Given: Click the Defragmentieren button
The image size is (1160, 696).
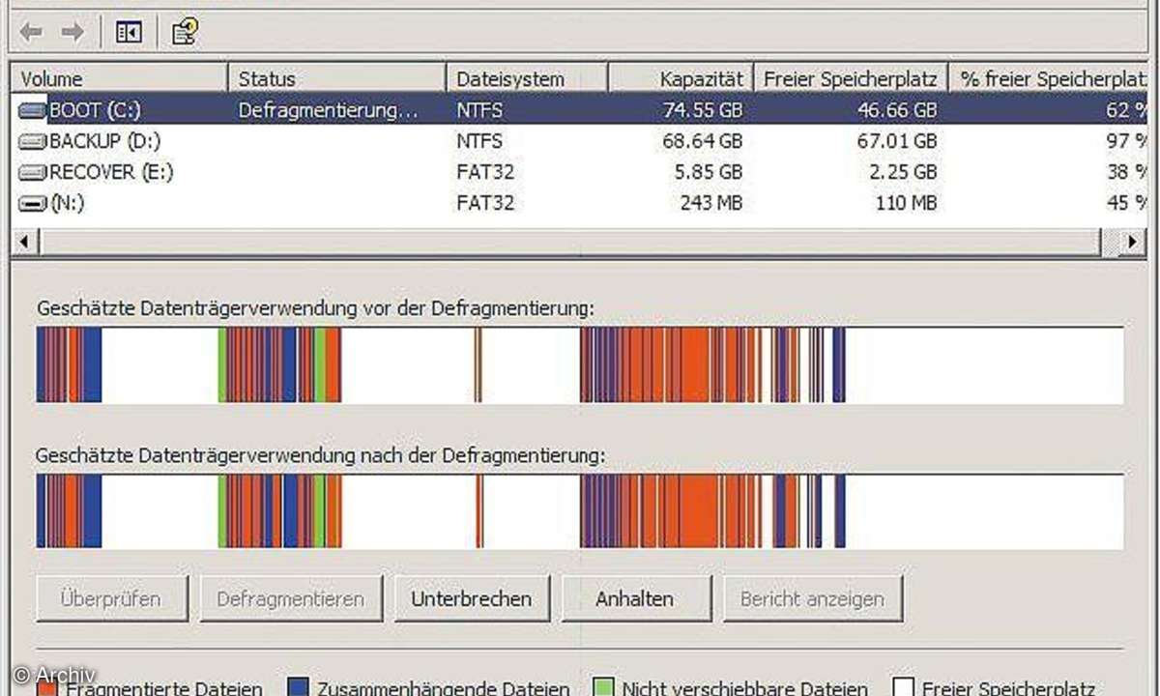Looking at the screenshot, I should coord(291,598).
